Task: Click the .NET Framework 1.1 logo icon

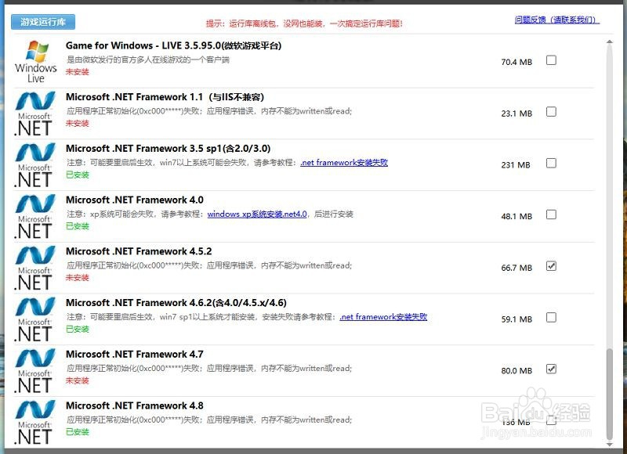Action: click(34, 113)
